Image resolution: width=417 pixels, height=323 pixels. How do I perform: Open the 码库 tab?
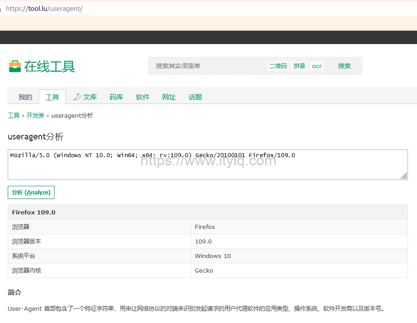pos(116,97)
